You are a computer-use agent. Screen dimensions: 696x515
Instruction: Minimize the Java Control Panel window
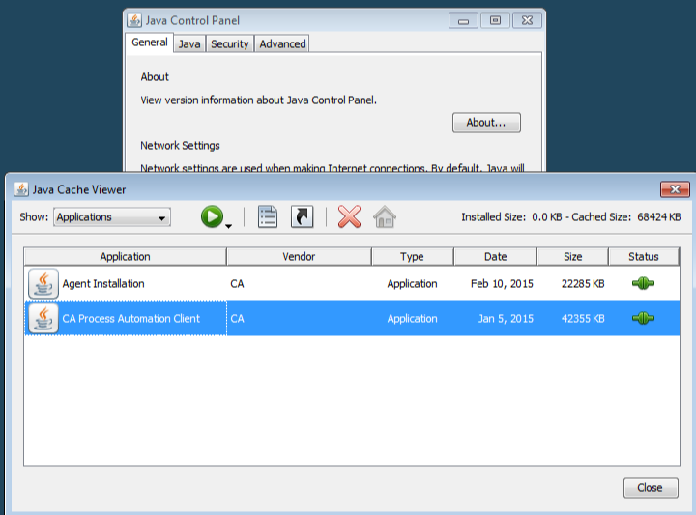click(x=463, y=21)
